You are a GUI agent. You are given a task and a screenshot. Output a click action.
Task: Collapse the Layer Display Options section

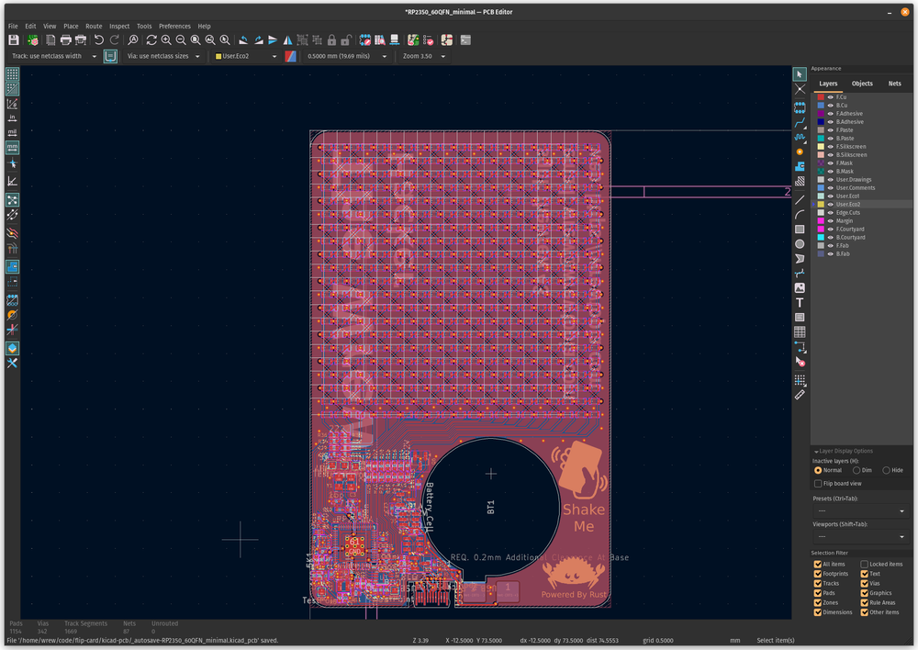(x=817, y=451)
